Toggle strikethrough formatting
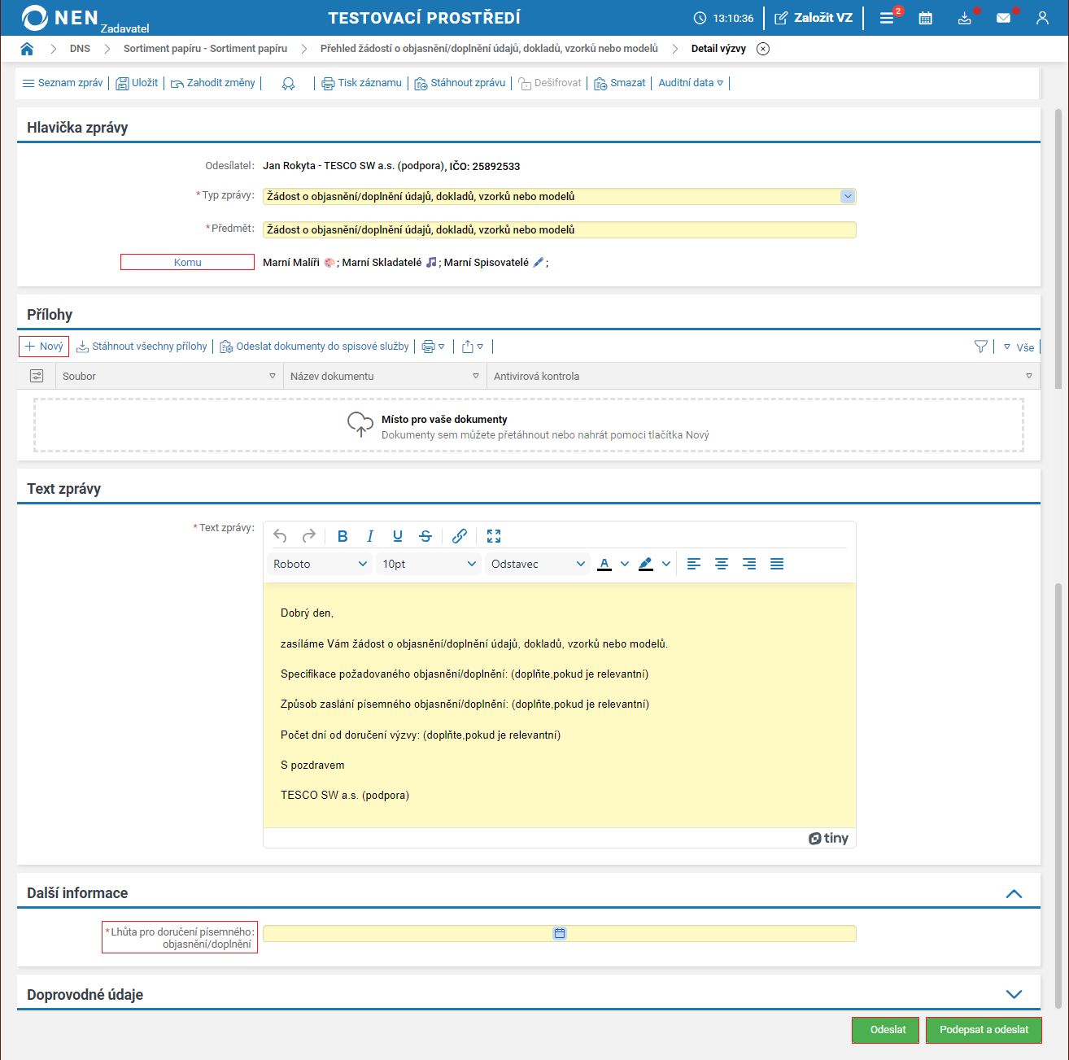The width and height of the screenshot is (1069, 1060). [x=425, y=536]
